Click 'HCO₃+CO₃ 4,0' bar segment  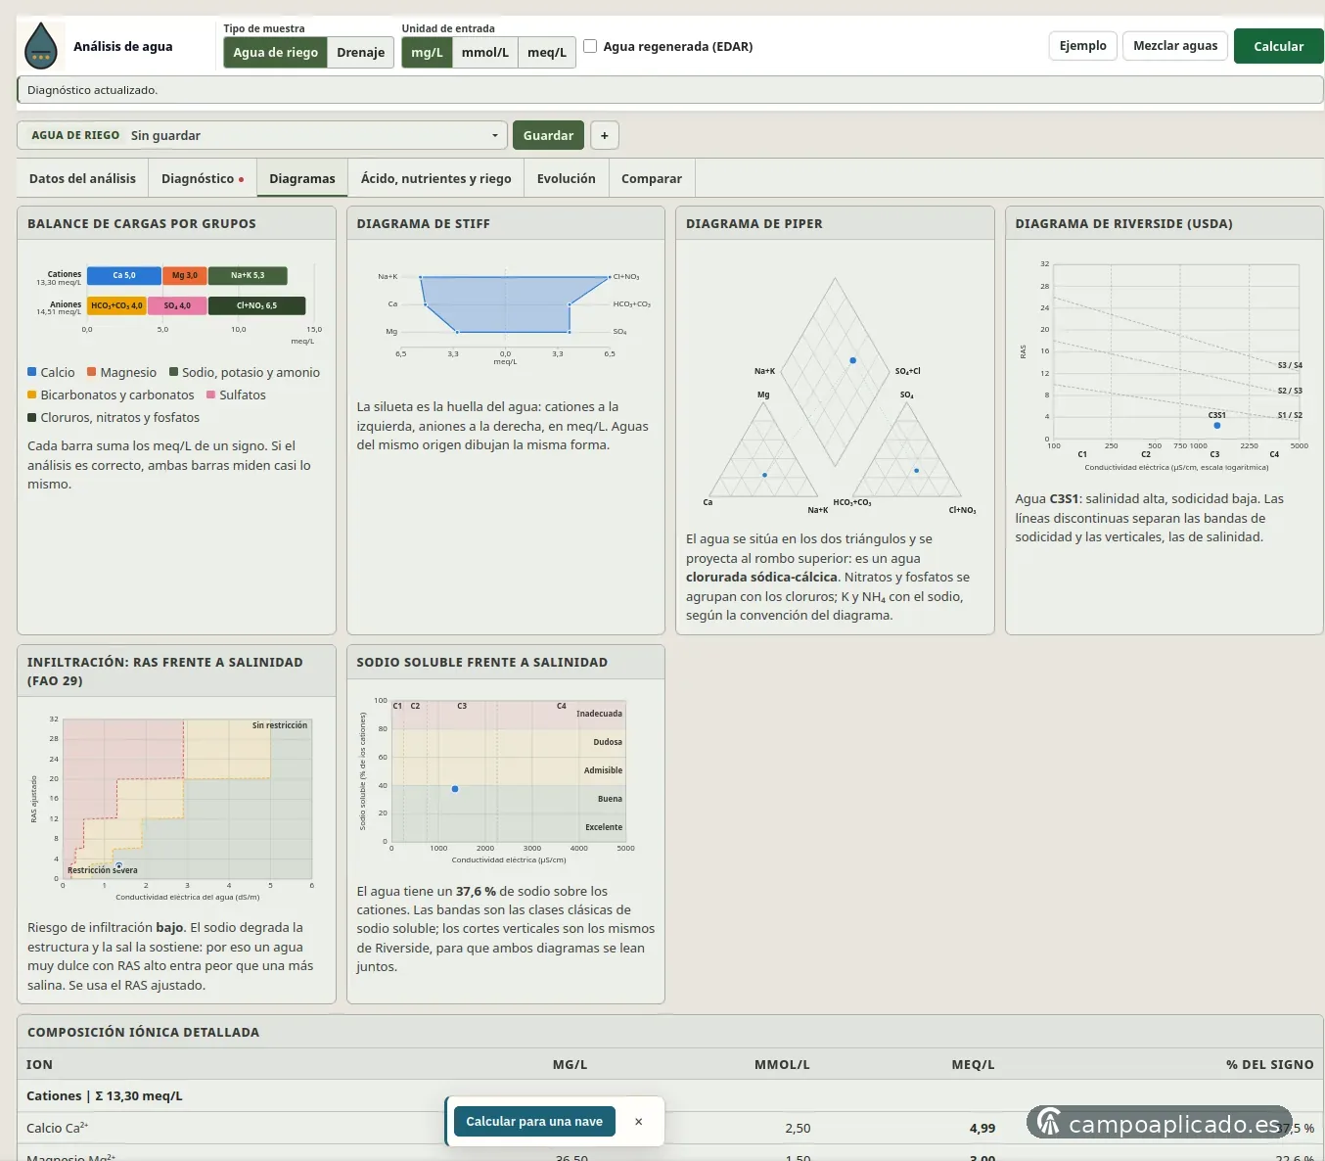click(x=116, y=305)
